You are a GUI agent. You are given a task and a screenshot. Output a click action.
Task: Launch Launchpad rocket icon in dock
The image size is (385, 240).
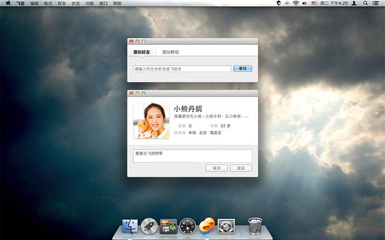click(x=150, y=226)
